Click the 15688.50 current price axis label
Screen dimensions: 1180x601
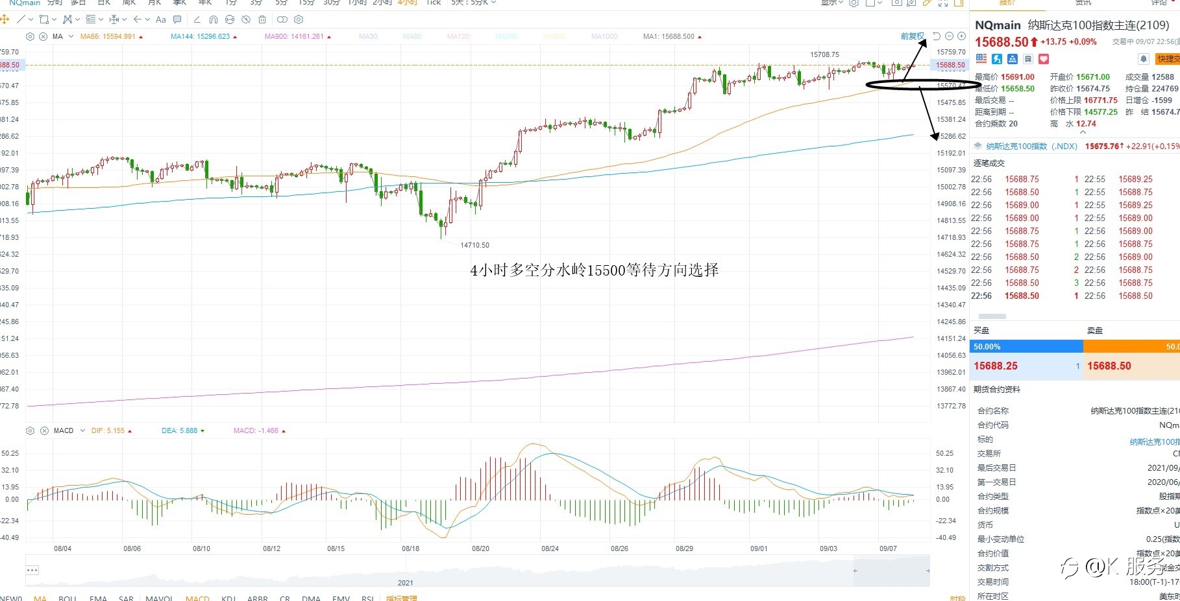(950, 65)
